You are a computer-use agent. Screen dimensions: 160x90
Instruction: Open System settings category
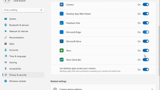pyautogui.click(x=23, y=19)
